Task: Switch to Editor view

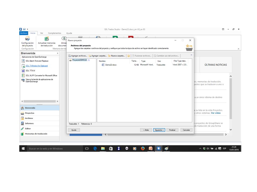Action: [40, 129]
